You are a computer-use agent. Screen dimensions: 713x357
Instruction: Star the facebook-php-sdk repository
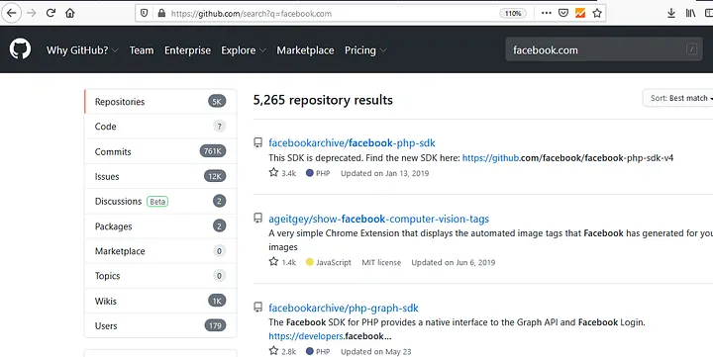pos(273,173)
